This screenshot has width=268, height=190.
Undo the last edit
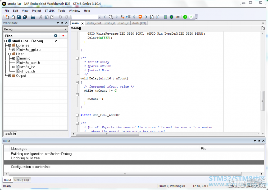tap(60, 17)
